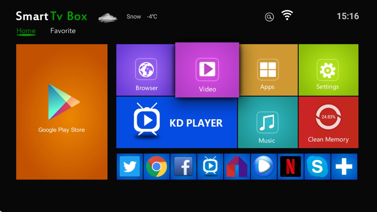
Task: Click the search magnifier icon
Action: 269,17
